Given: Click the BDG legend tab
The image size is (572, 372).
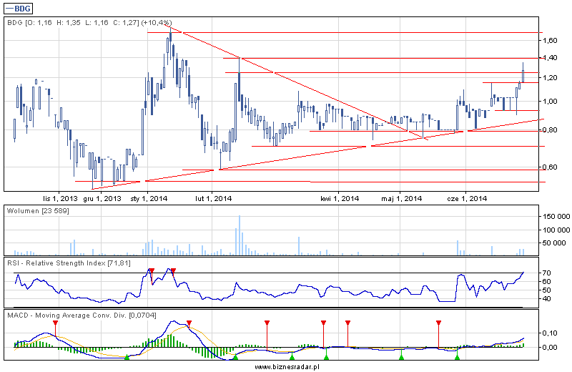Looking at the screenshot, I should (20, 9).
